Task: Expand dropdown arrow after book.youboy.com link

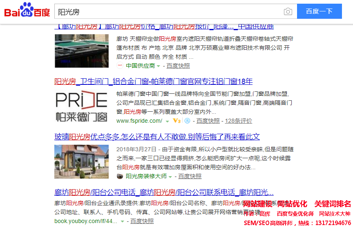Action: (x=122, y=221)
